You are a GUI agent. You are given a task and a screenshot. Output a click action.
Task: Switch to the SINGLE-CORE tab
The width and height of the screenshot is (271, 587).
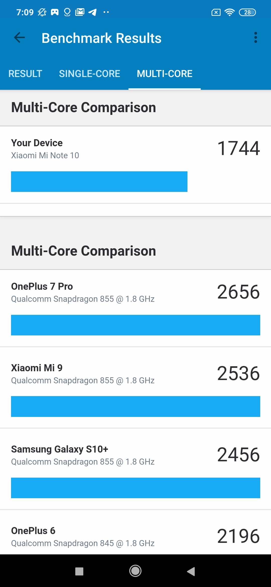point(90,74)
